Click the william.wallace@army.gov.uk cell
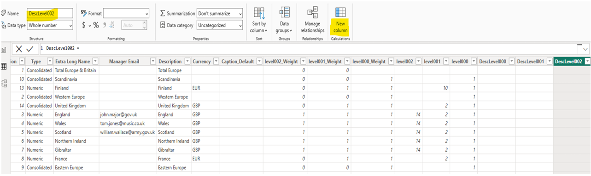 pos(128,132)
